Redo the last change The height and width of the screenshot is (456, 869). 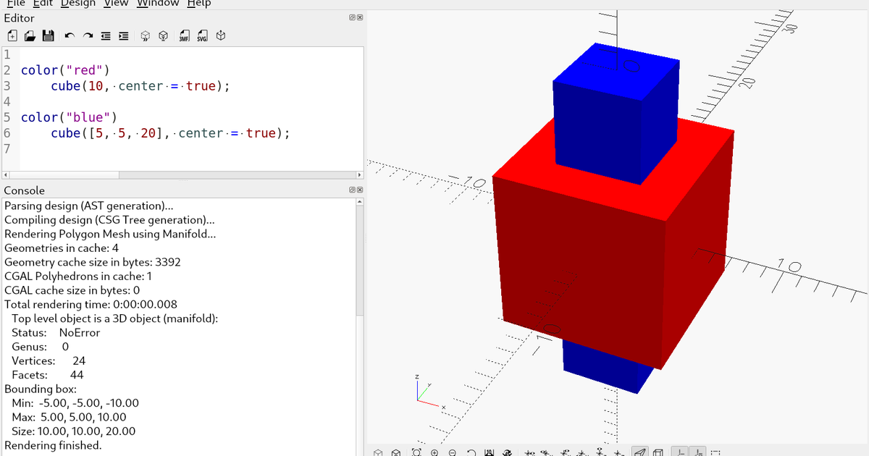point(86,35)
